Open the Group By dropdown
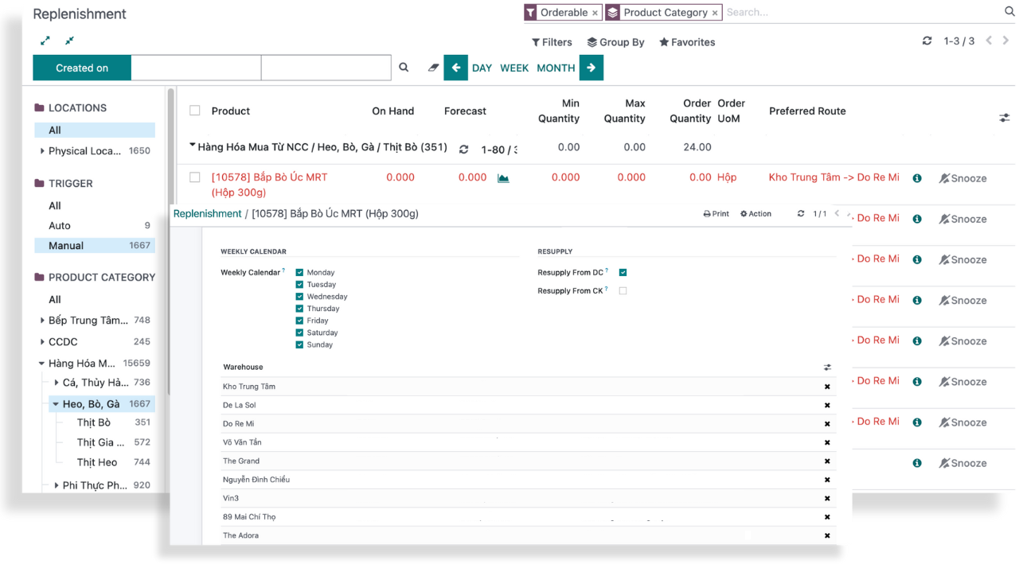The height and width of the screenshot is (568, 1019). (615, 42)
